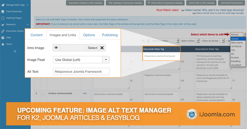The width and height of the screenshot is (247, 129).
Task: Click the Descriptions Meta Tag column header
Action: 207,49
